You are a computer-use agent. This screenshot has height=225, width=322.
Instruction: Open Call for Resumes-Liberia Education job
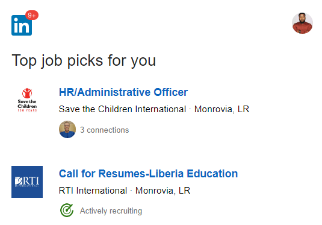pyautogui.click(x=148, y=174)
